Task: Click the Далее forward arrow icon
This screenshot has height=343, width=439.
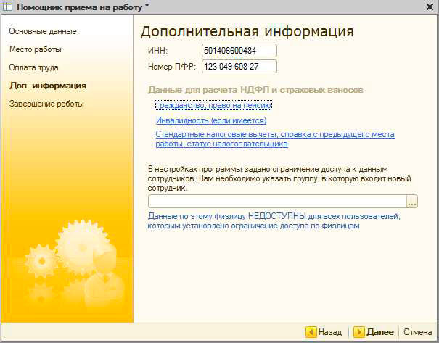Action: (x=359, y=332)
